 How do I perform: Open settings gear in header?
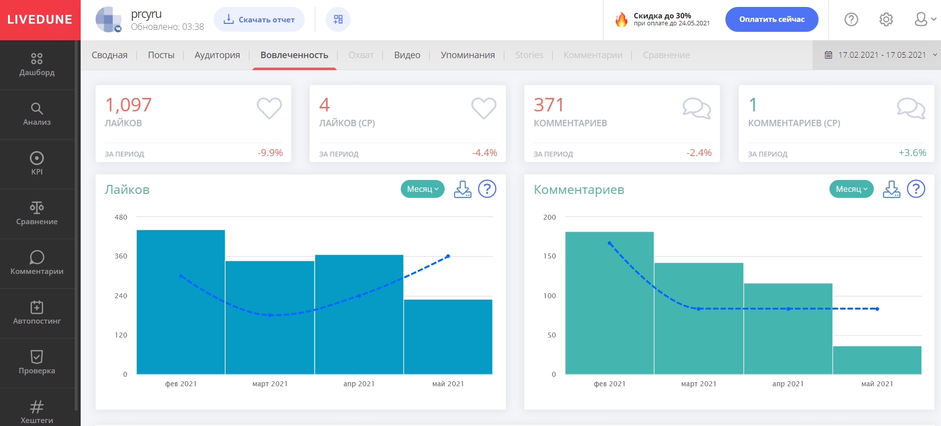pyautogui.click(x=886, y=19)
